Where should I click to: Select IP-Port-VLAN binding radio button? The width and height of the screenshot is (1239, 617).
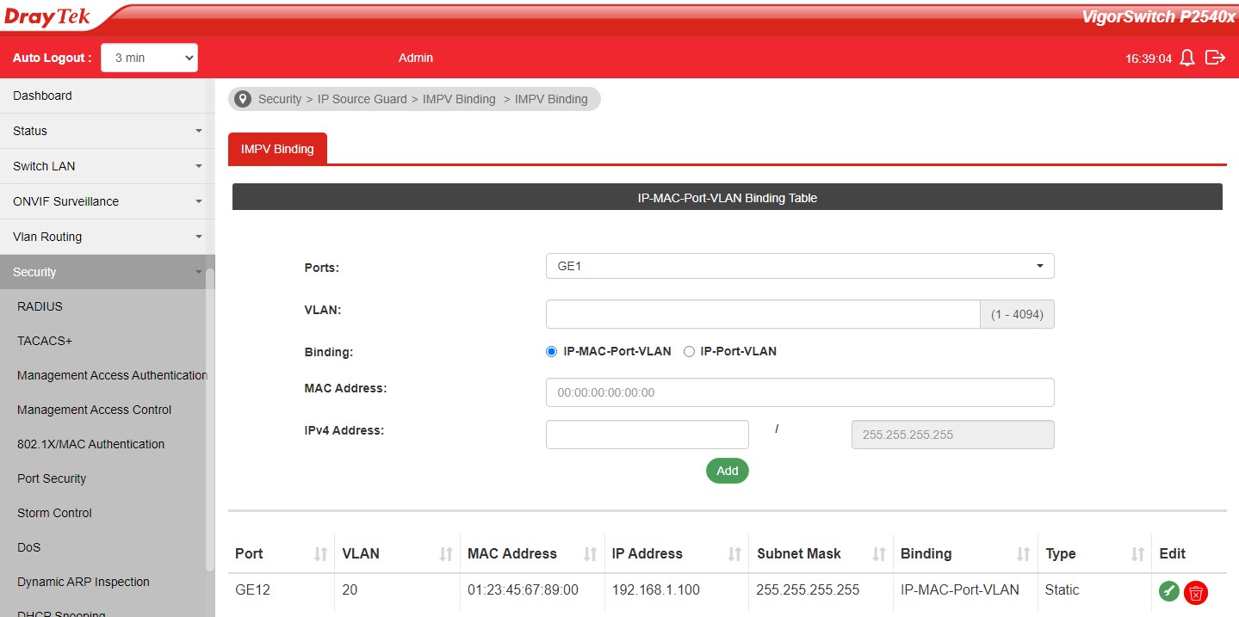689,351
